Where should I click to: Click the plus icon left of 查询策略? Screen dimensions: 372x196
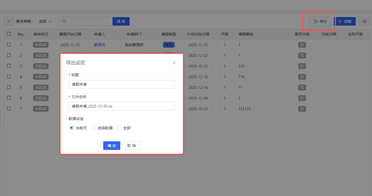(x=8, y=21)
